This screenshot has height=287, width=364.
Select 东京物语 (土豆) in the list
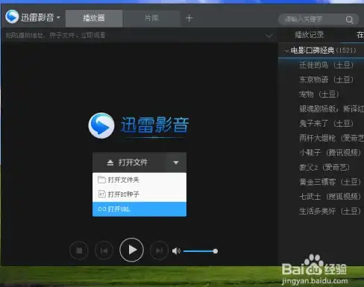point(326,80)
